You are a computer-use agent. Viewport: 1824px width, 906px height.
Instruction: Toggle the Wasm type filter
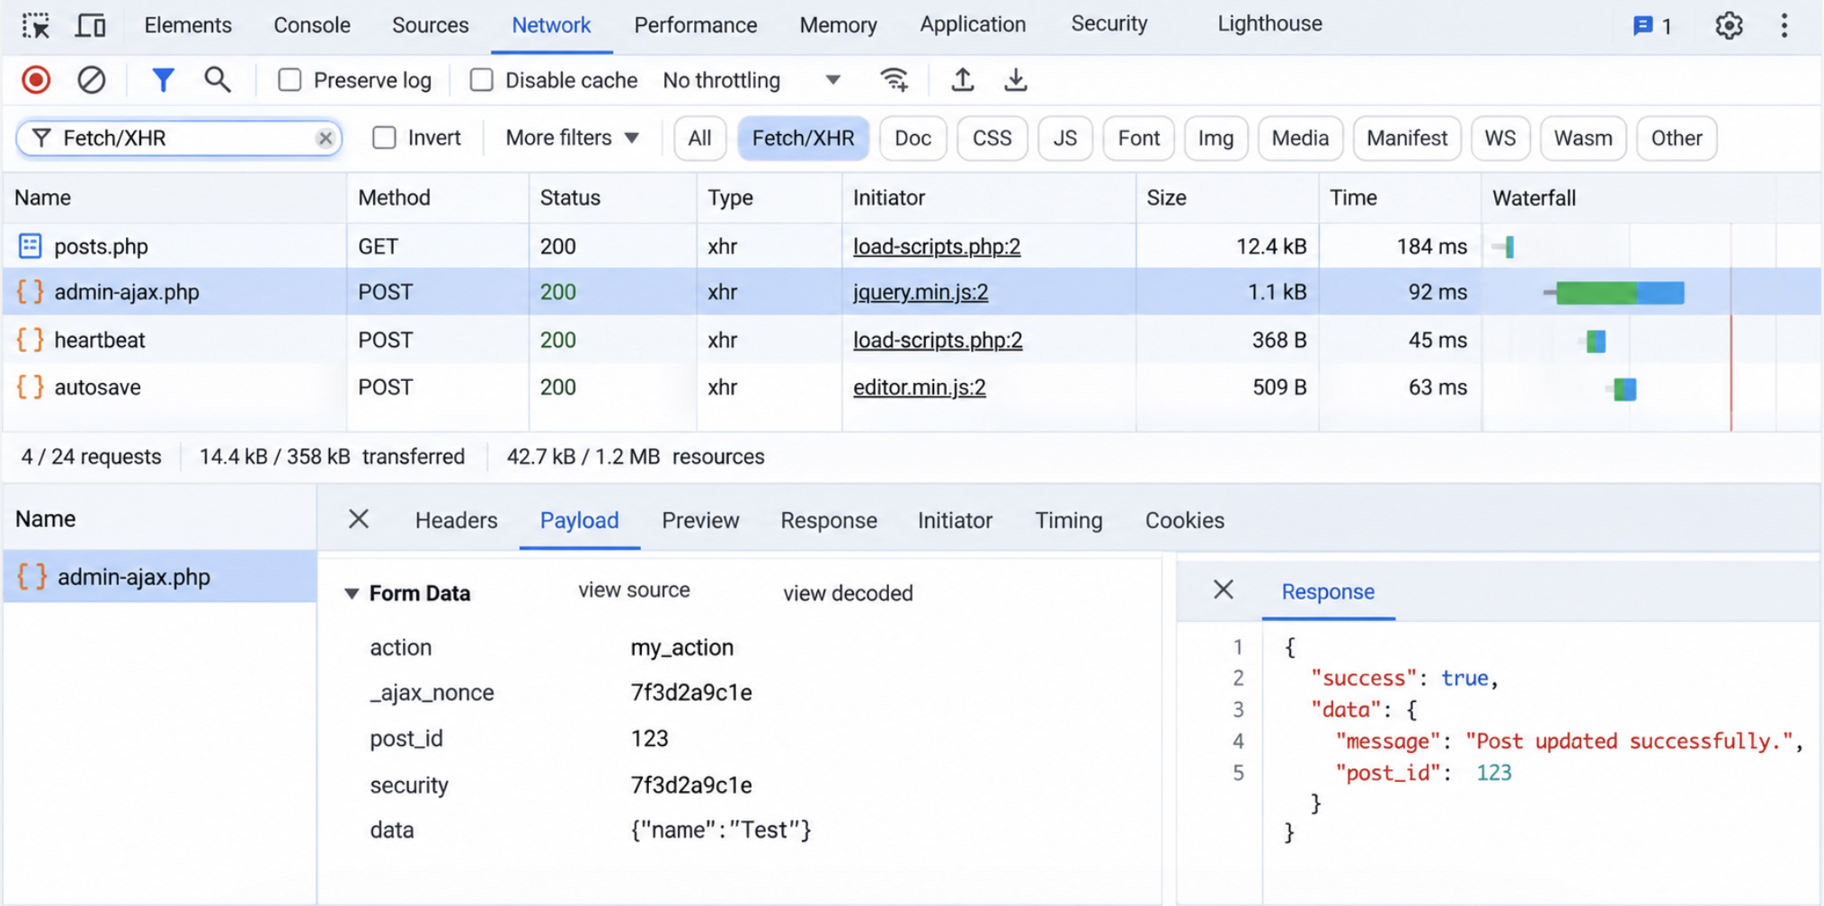coord(1582,138)
